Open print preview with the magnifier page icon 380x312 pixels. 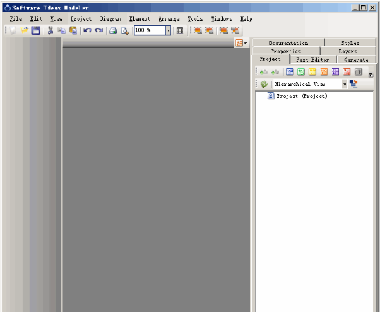tap(125, 30)
